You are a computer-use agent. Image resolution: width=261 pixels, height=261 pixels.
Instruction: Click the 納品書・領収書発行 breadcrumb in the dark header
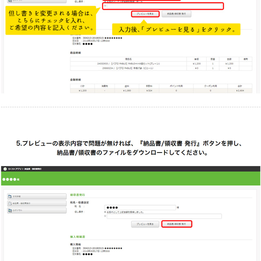click(x=33, y=168)
